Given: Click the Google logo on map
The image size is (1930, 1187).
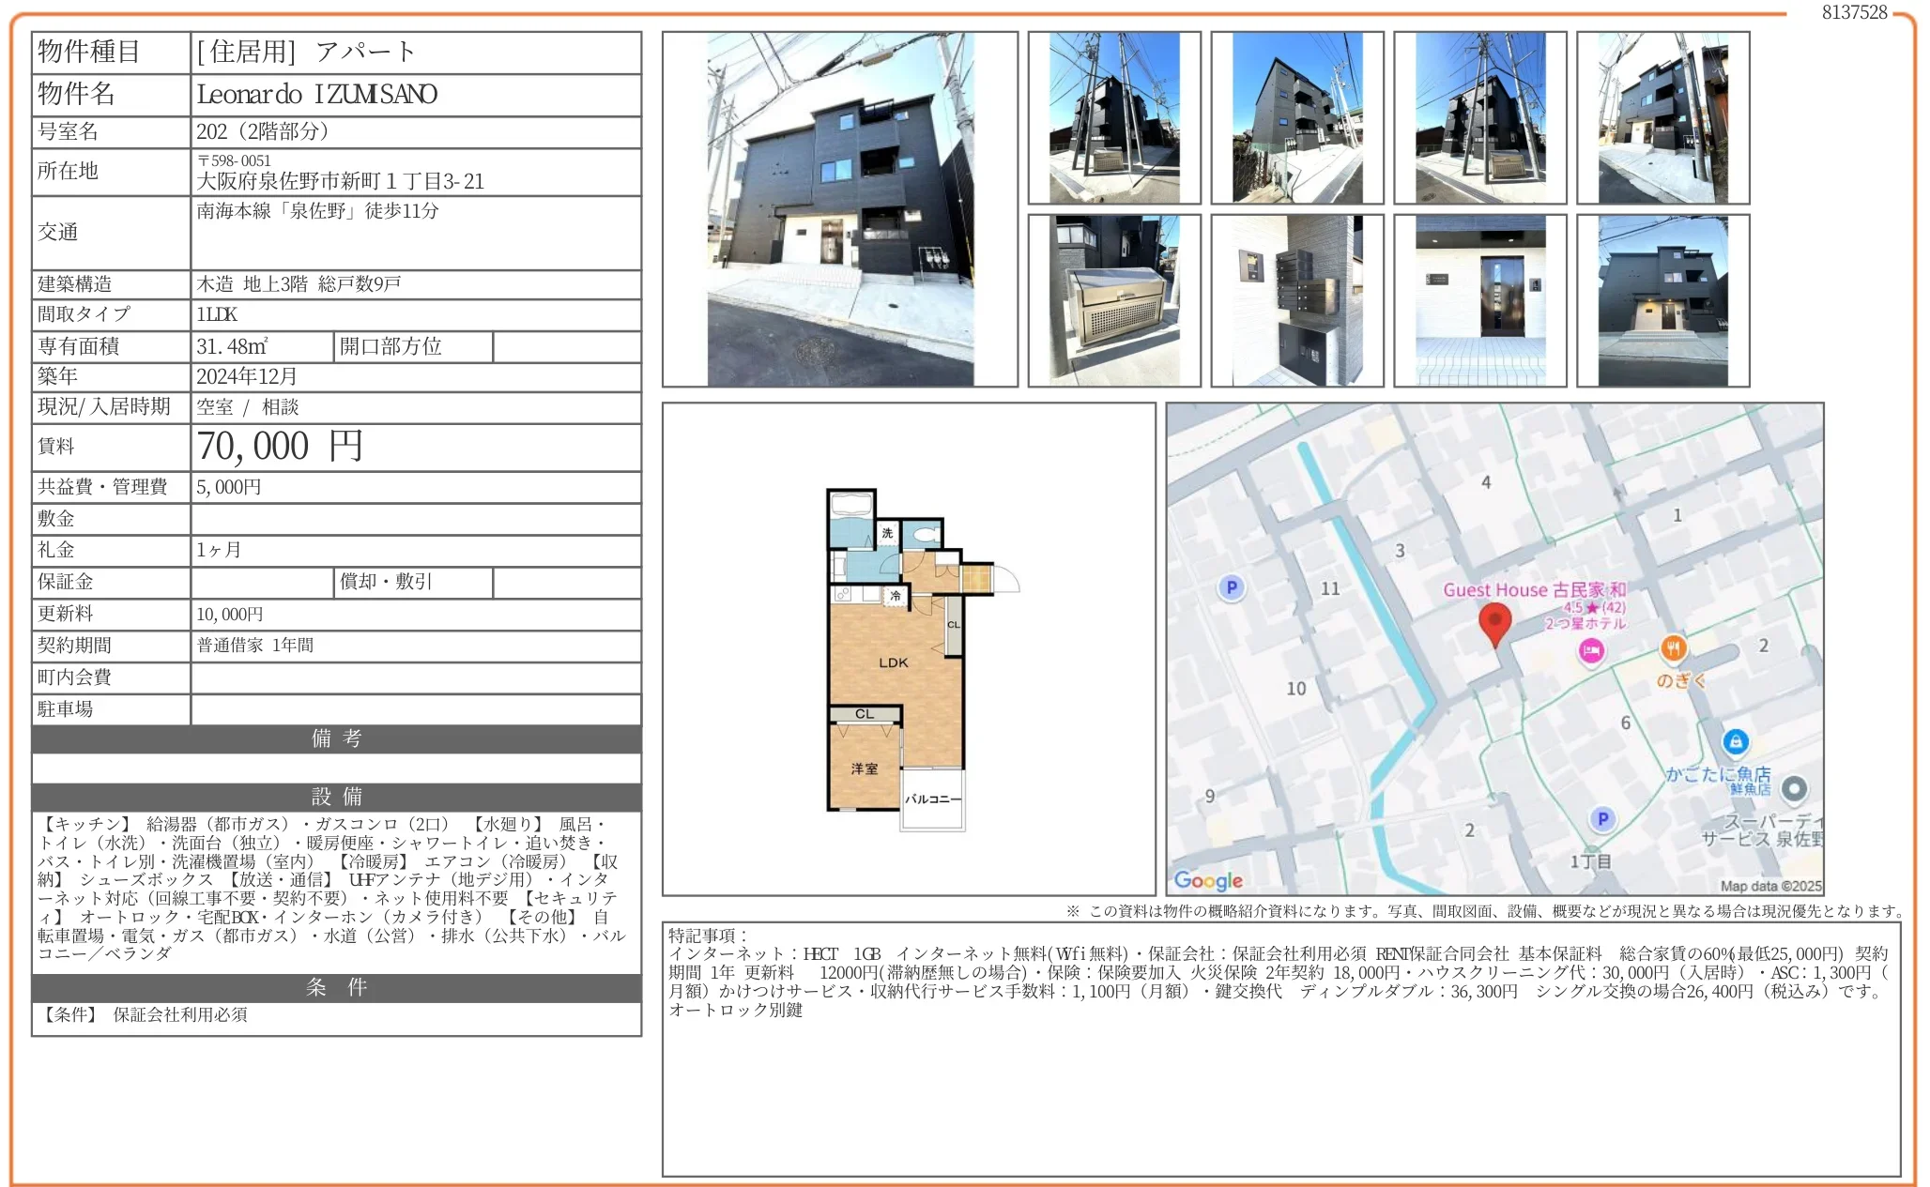Looking at the screenshot, I should point(1208,880).
